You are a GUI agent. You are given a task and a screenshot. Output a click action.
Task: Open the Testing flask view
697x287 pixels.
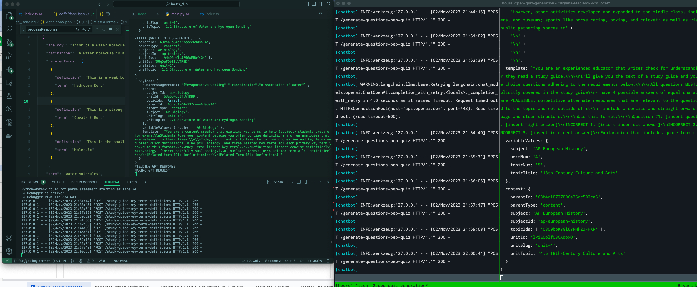9,96
